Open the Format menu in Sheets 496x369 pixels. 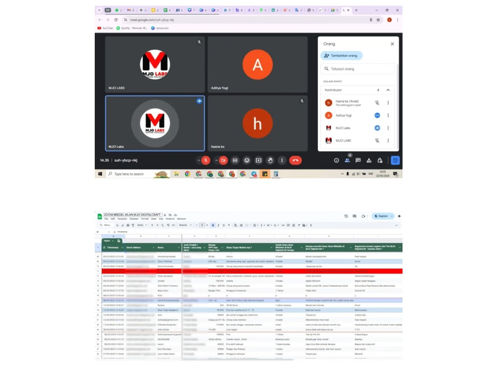(145, 219)
